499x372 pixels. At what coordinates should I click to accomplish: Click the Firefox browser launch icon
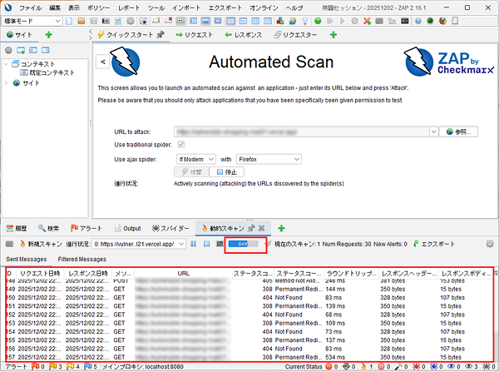click(x=442, y=21)
